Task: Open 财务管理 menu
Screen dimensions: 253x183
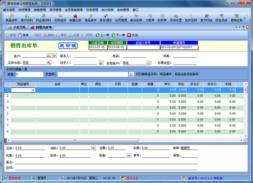Action: (92, 10)
